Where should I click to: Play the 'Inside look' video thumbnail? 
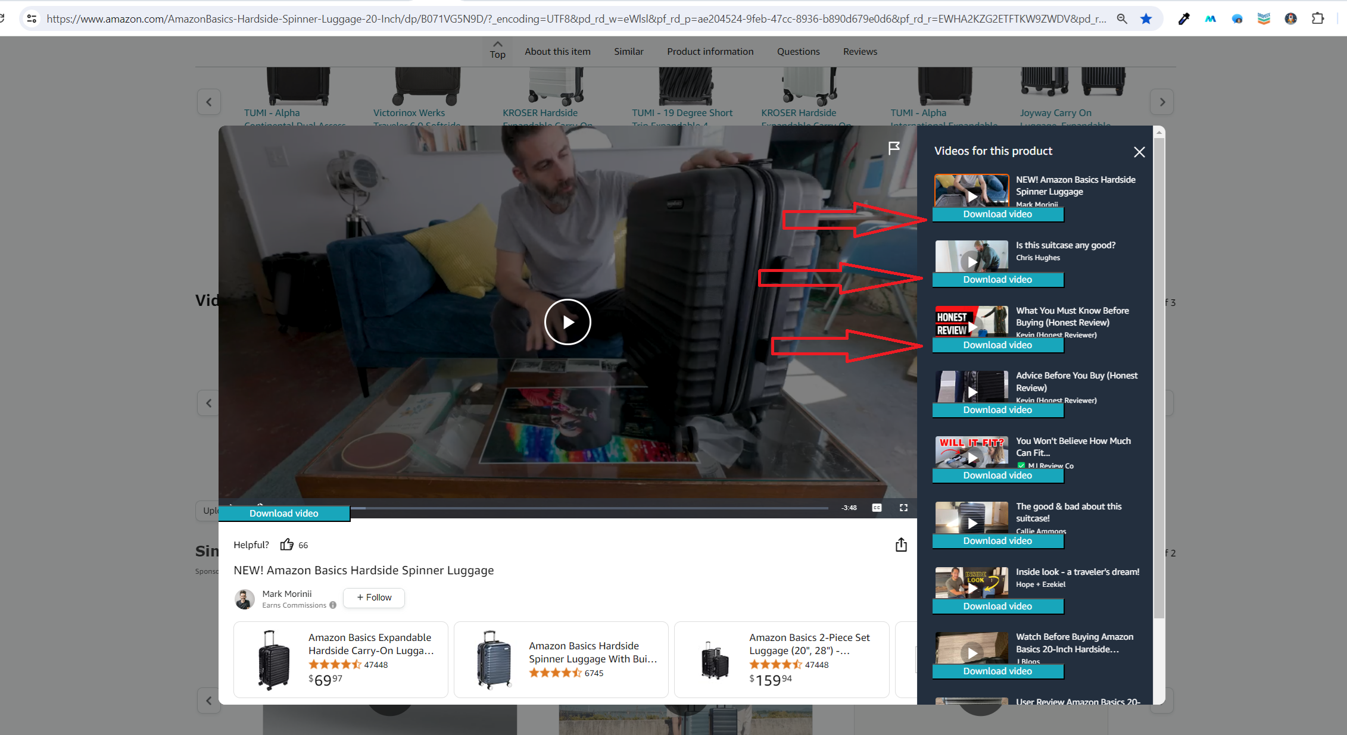tap(972, 583)
